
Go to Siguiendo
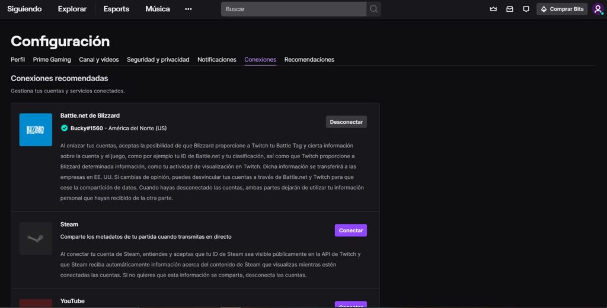click(x=24, y=9)
